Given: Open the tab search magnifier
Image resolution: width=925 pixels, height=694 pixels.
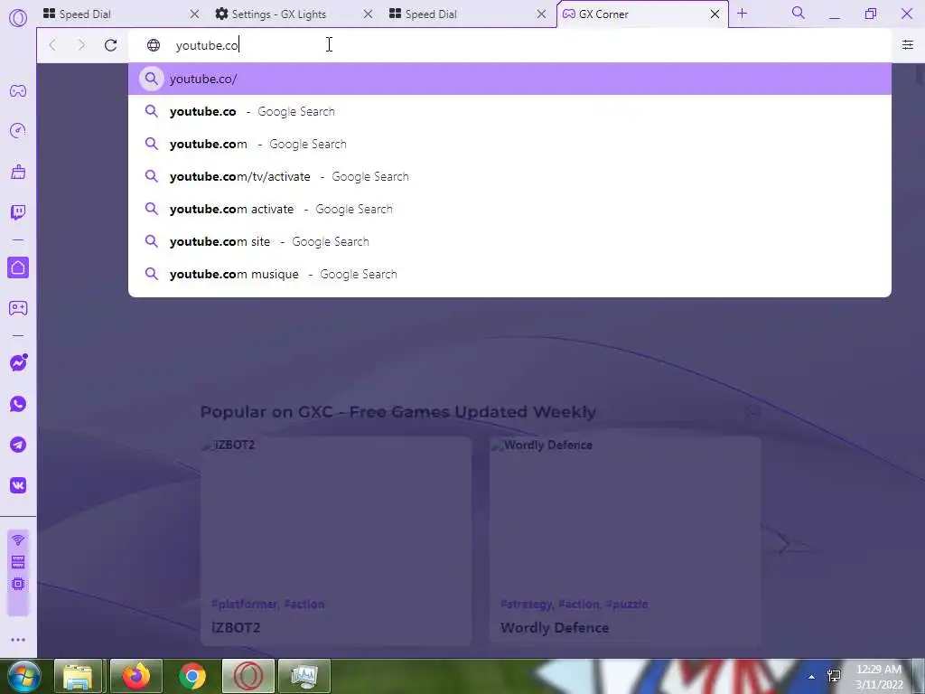Looking at the screenshot, I should [798, 13].
